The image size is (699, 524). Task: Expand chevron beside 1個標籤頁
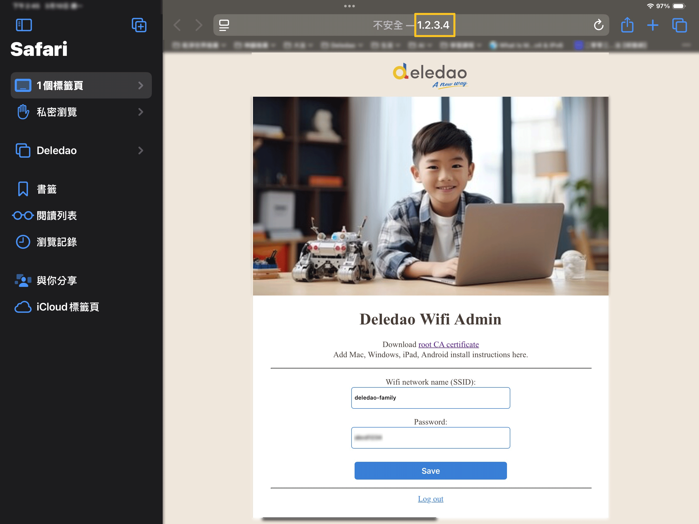pos(141,85)
